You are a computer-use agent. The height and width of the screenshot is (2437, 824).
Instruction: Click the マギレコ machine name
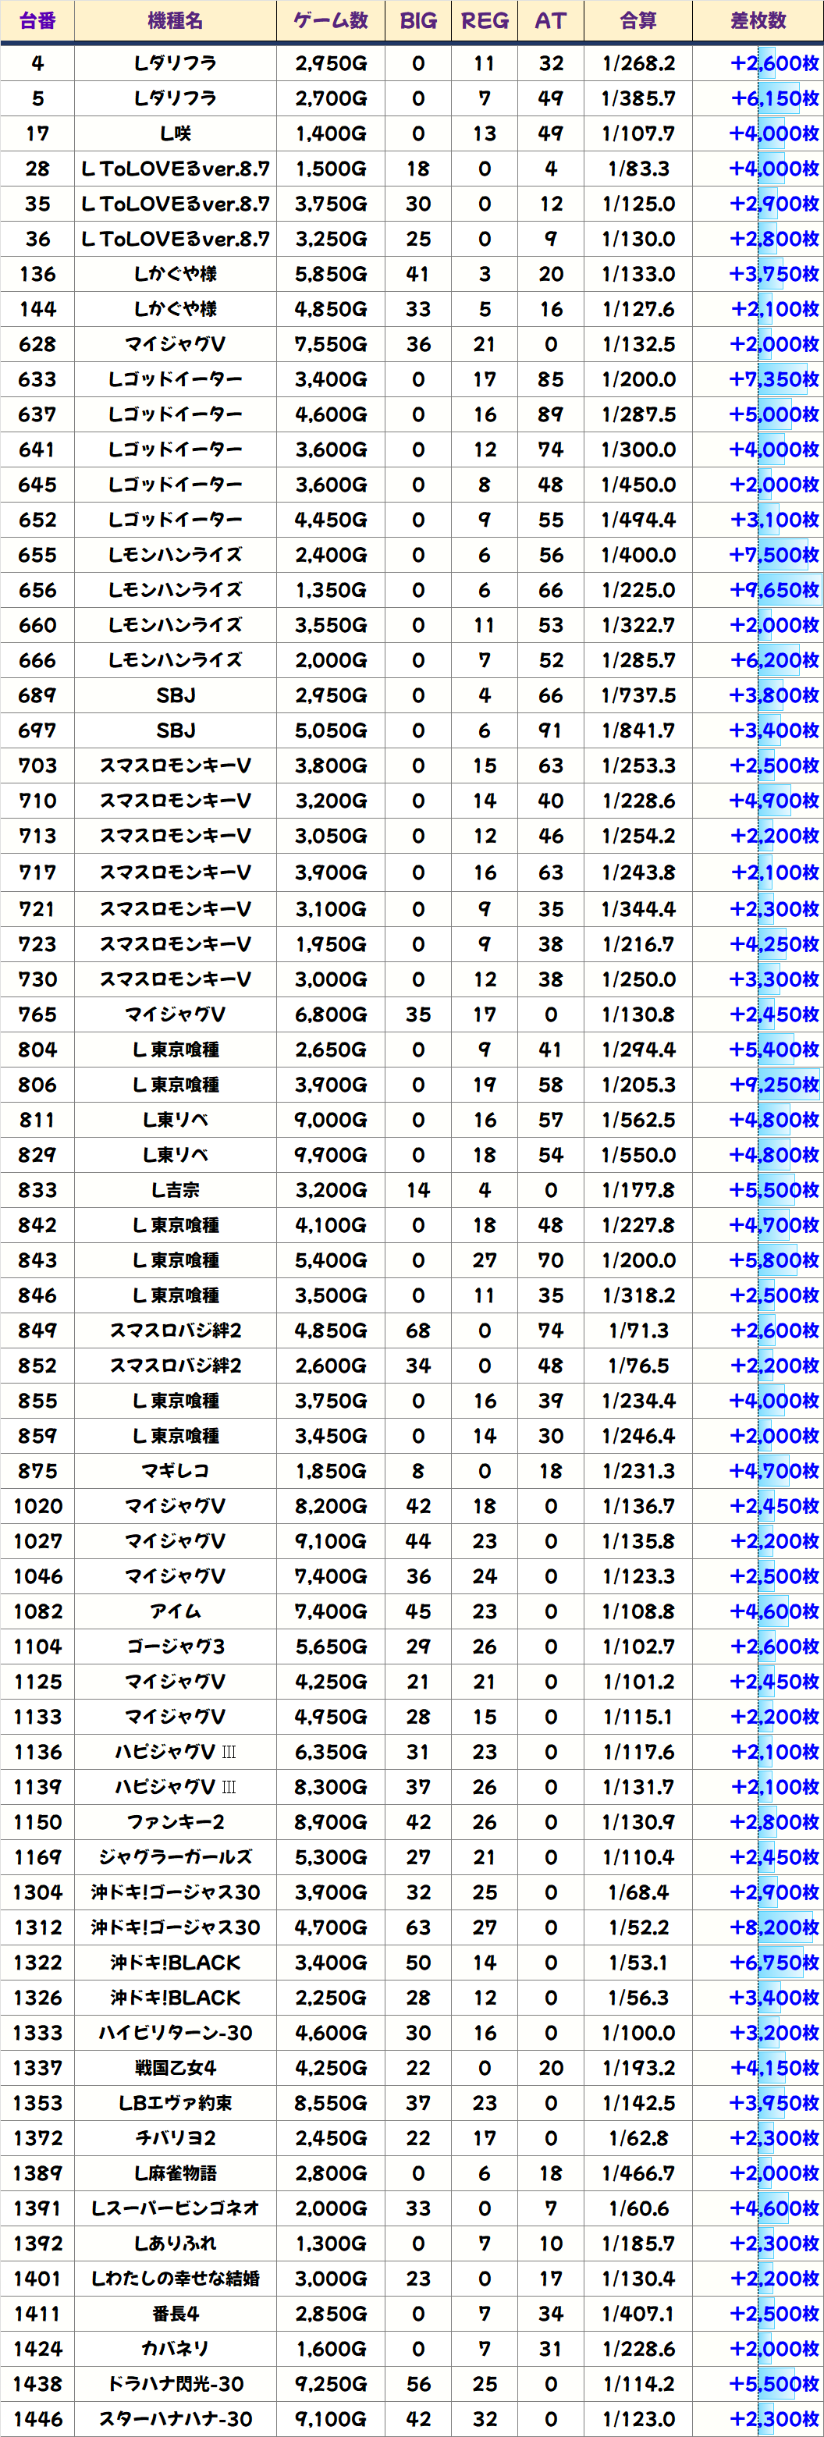(175, 1471)
